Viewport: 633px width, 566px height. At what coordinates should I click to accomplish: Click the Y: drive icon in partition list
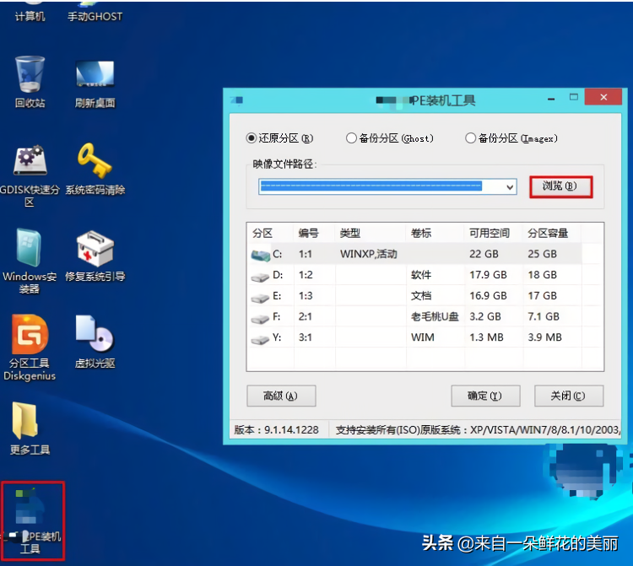(x=260, y=339)
